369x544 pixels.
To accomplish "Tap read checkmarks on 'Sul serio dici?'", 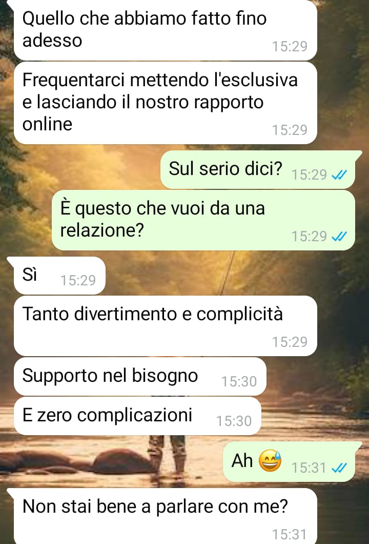I will point(339,175).
